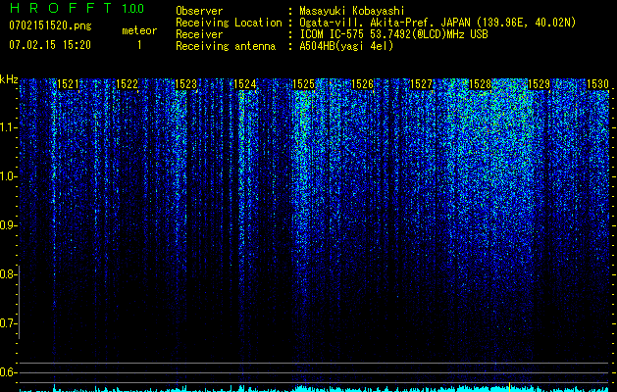This screenshot has width=617, height=392.
Task: Click the 1.0 kHz axis label
Action: coord(8,176)
